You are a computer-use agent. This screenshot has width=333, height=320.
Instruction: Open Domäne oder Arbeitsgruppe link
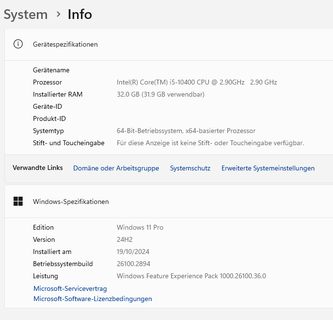pyautogui.click(x=116, y=168)
